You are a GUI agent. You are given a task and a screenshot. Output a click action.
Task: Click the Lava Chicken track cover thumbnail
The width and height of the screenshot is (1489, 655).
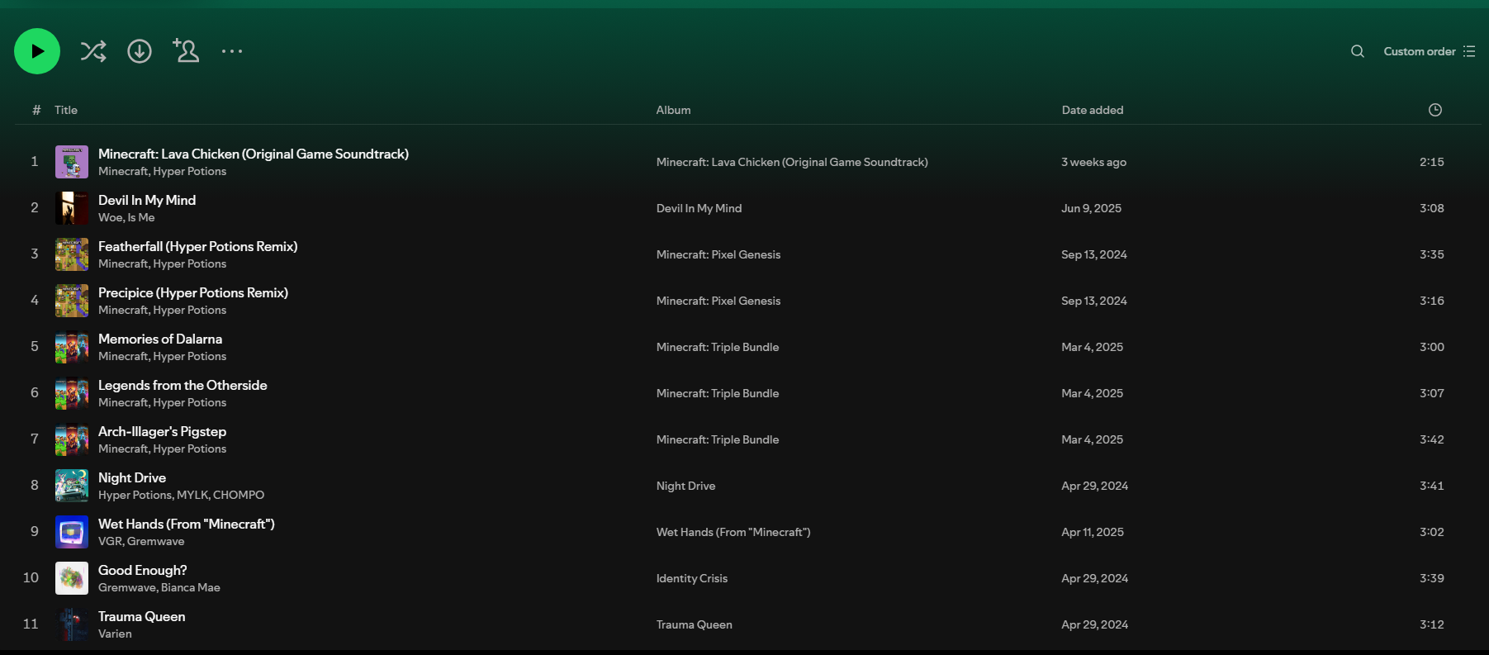72,162
